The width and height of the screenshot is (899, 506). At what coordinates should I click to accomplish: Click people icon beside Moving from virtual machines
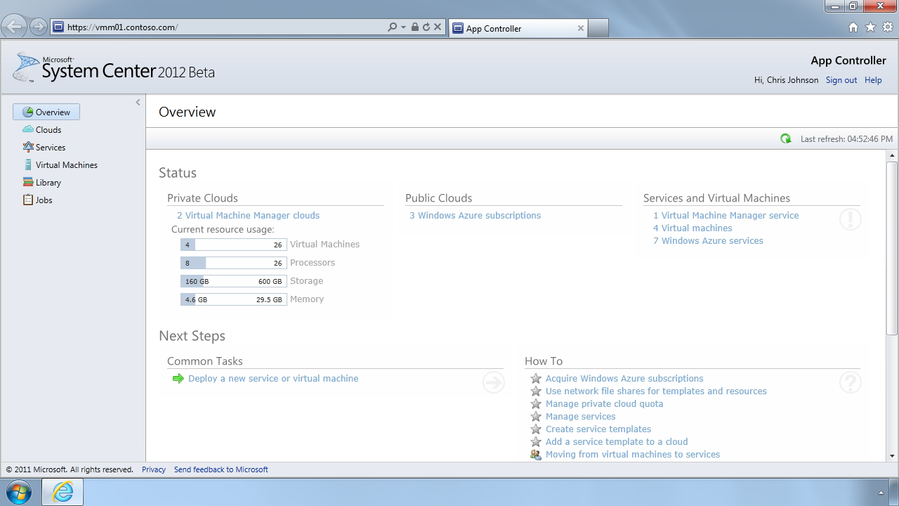536,455
